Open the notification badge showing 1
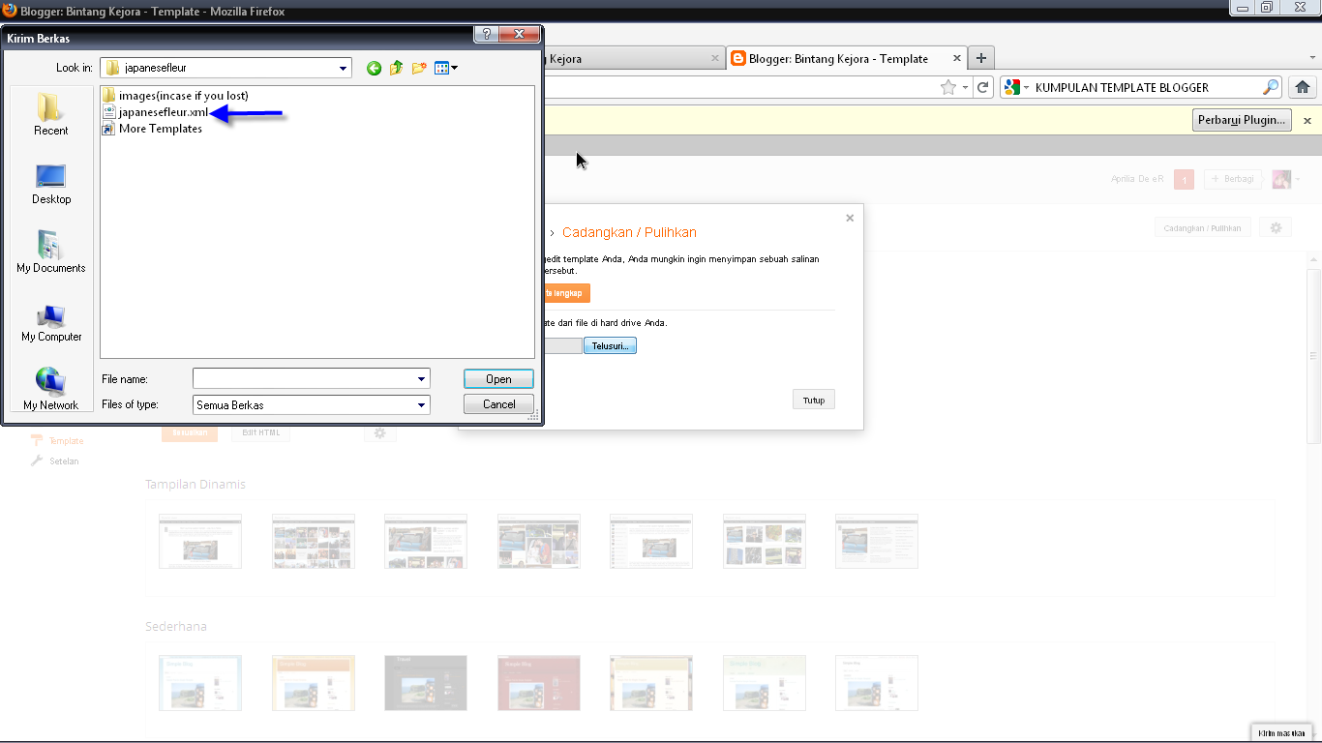 tap(1183, 179)
